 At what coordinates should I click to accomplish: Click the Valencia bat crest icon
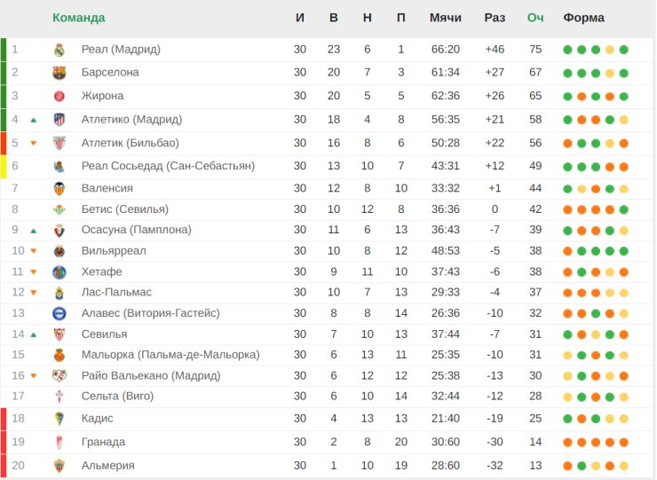(x=59, y=188)
